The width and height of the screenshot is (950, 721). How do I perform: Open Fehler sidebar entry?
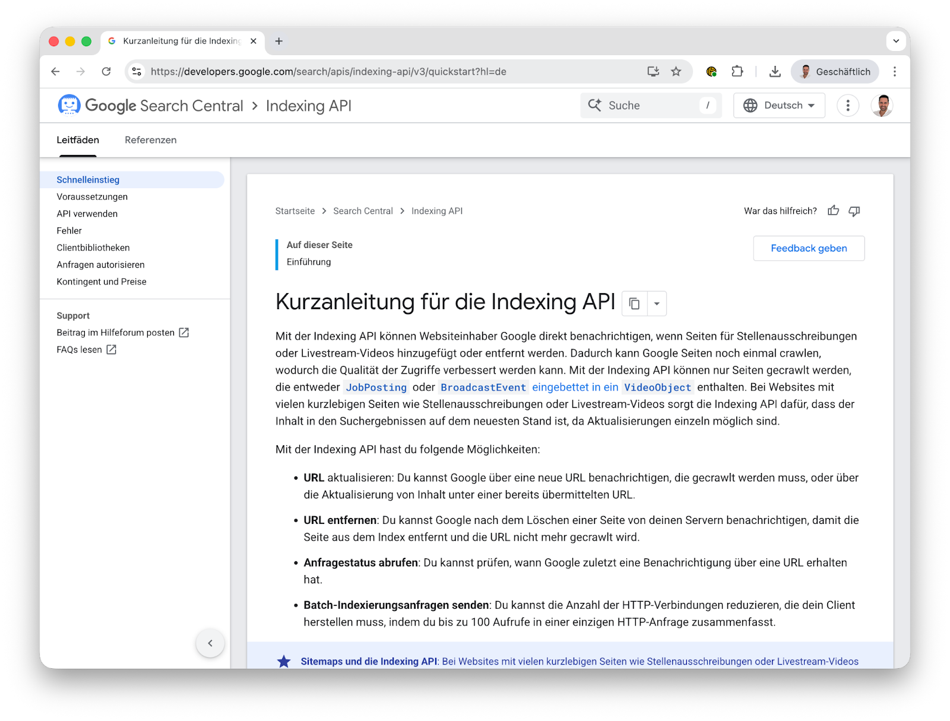[69, 231]
